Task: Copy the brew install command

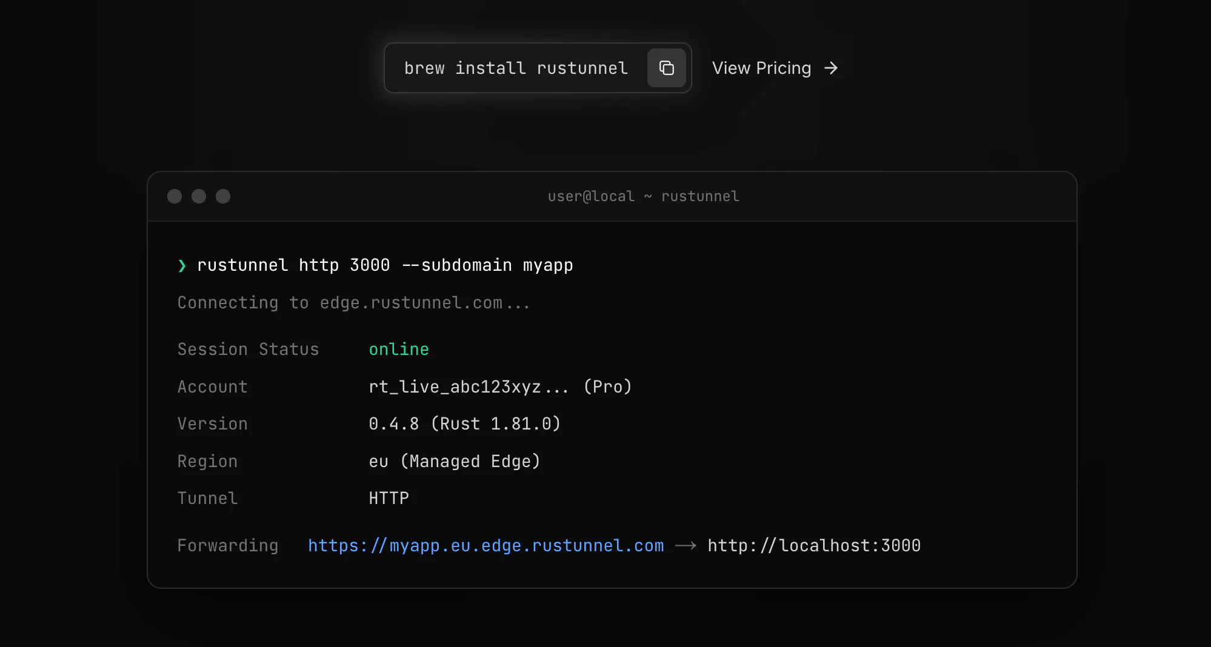Action: pos(666,68)
